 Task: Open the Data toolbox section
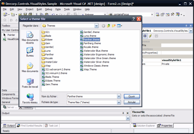click(x=10, y=90)
